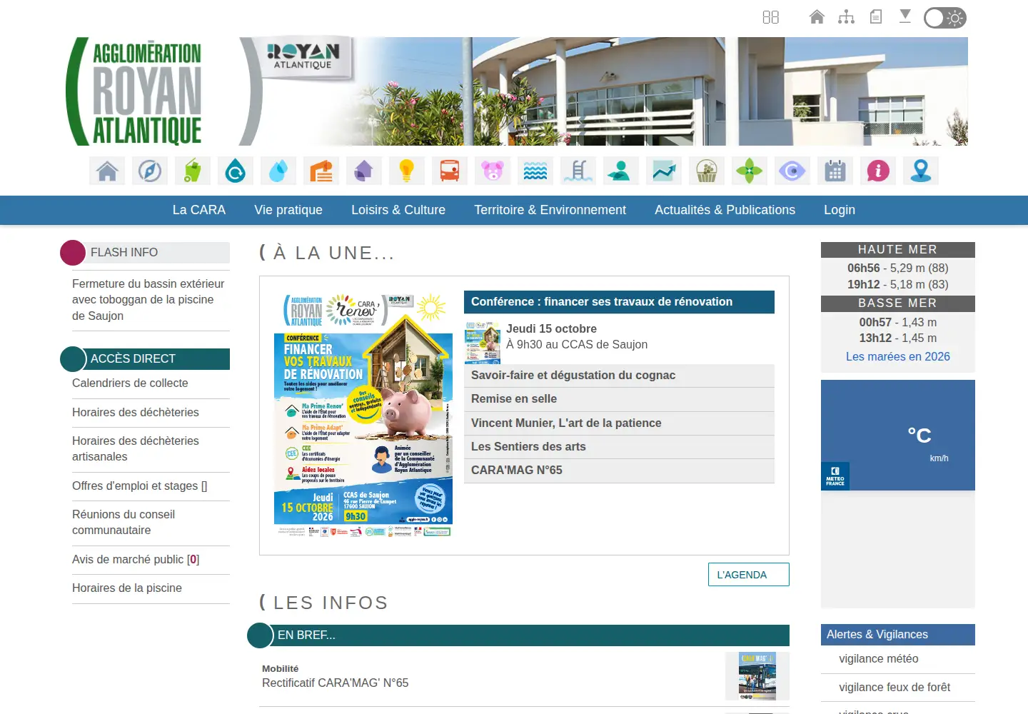Click the blue house shortcut icon
This screenshot has width=1028, height=714.
pyautogui.click(x=107, y=171)
